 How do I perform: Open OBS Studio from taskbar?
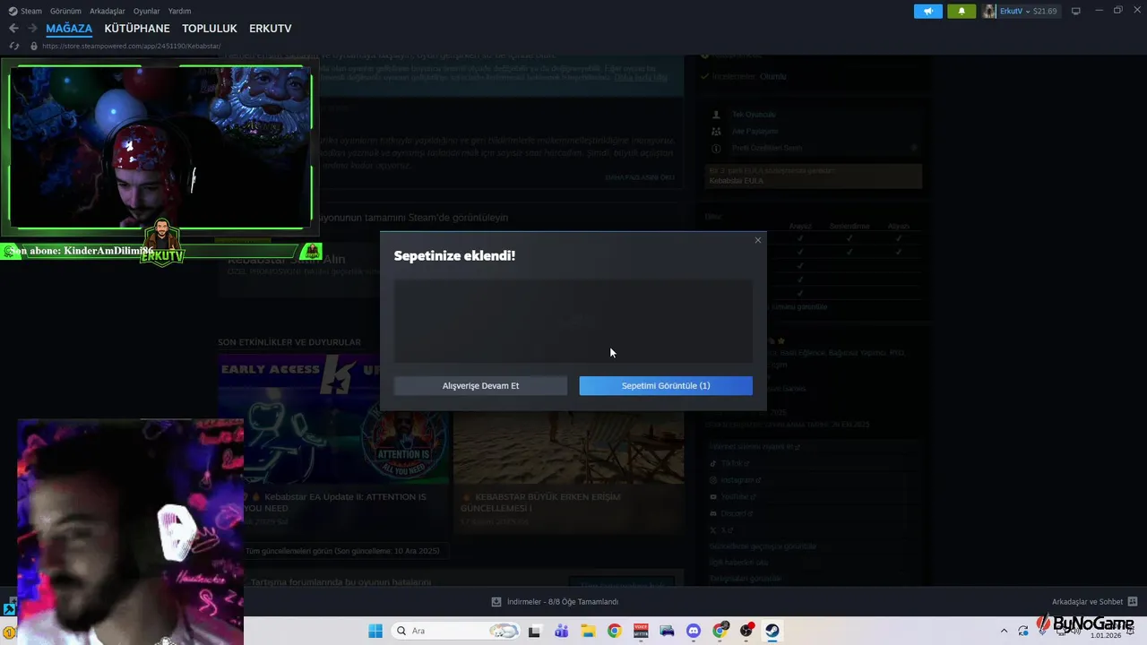coord(746,631)
